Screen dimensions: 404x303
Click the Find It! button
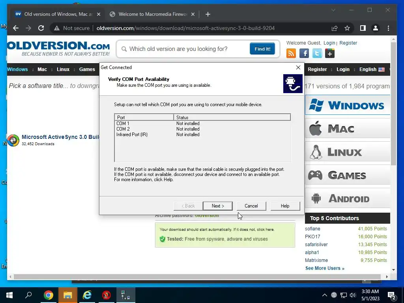(262, 49)
